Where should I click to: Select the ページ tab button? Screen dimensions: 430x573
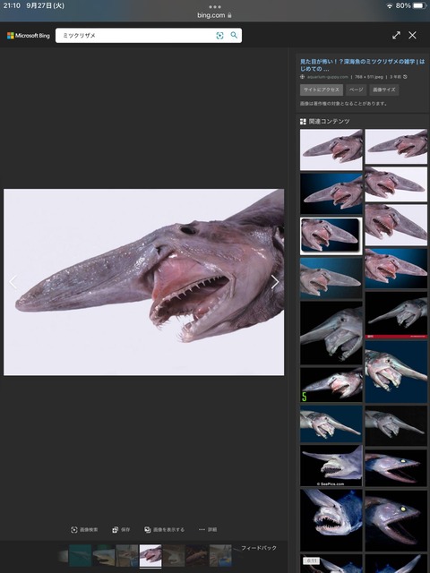[356, 90]
